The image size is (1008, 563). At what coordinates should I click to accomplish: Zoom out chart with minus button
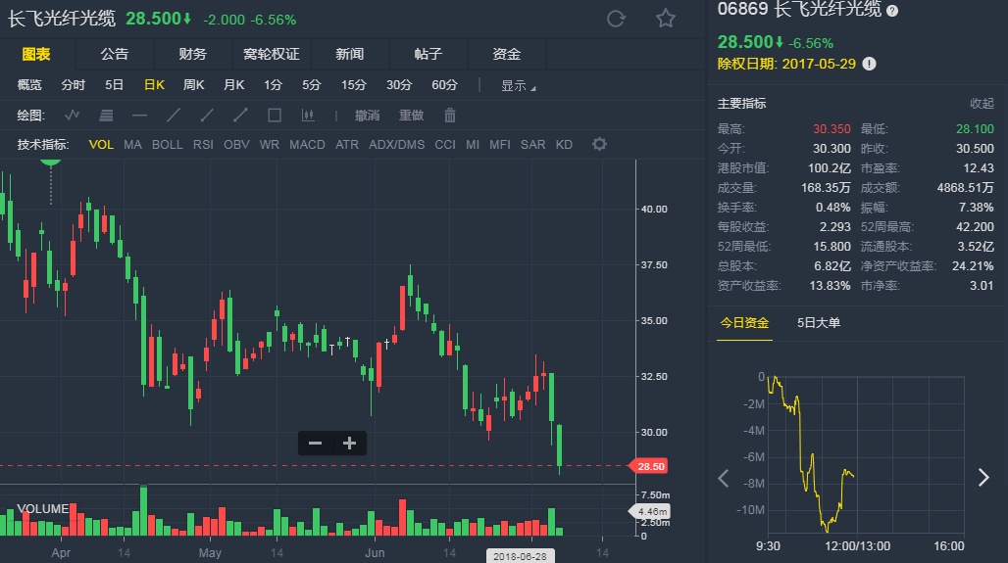point(315,444)
